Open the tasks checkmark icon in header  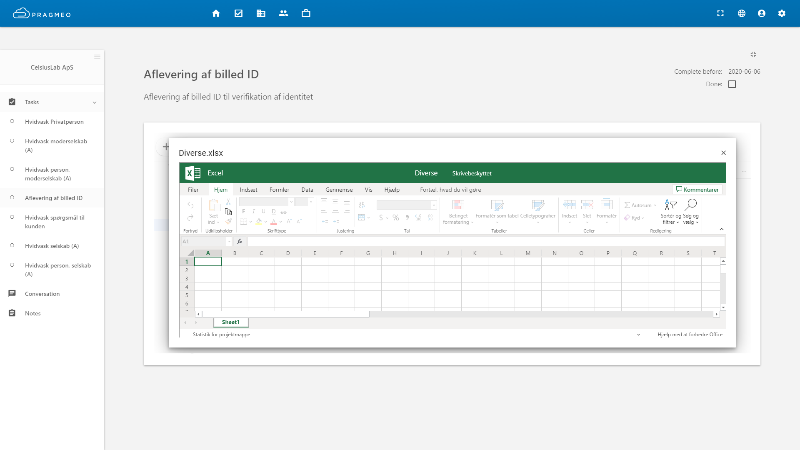(238, 13)
